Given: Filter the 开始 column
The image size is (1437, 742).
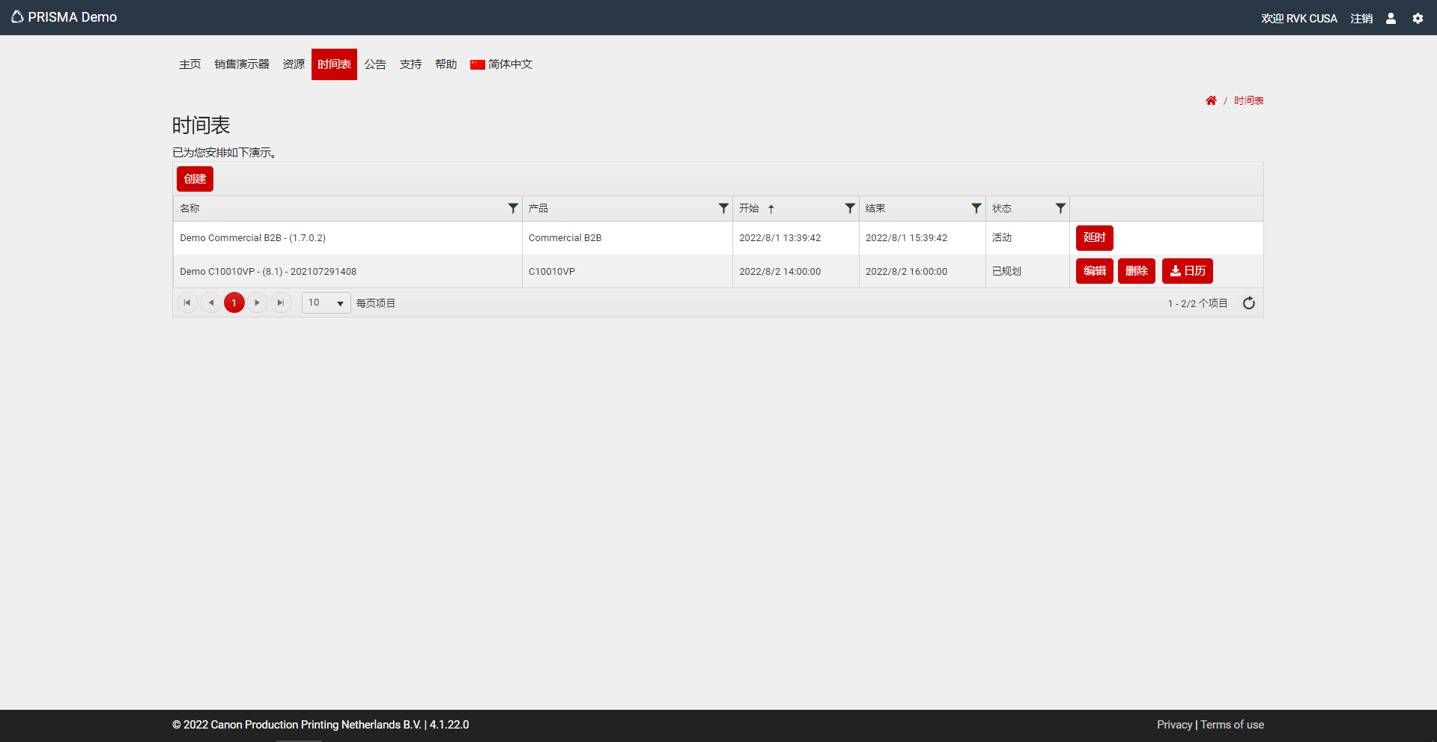Looking at the screenshot, I should pyautogui.click(x=850, y=208).
